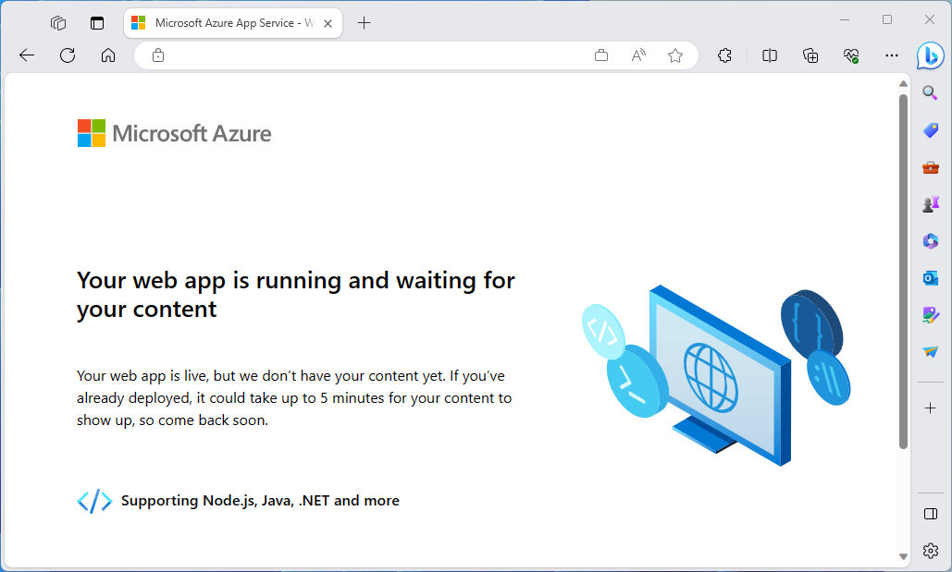Toggle Read aloud for this page
The width and height of the screenshot is (952, 572).
637,55
